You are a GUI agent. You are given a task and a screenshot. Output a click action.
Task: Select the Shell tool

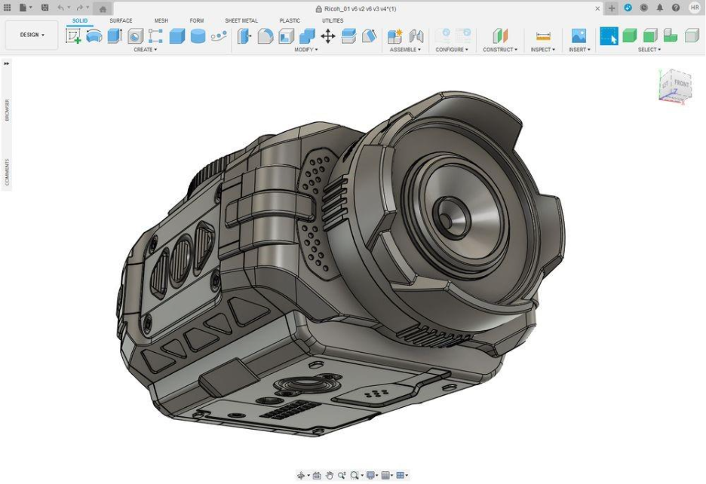tap(287, 36)
